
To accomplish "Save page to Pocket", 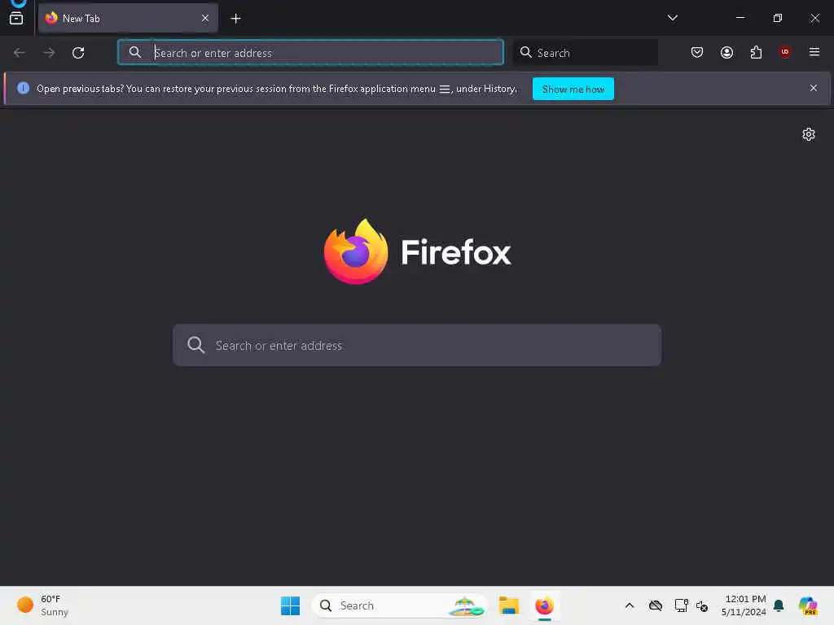I will click(x=697, y=52).
